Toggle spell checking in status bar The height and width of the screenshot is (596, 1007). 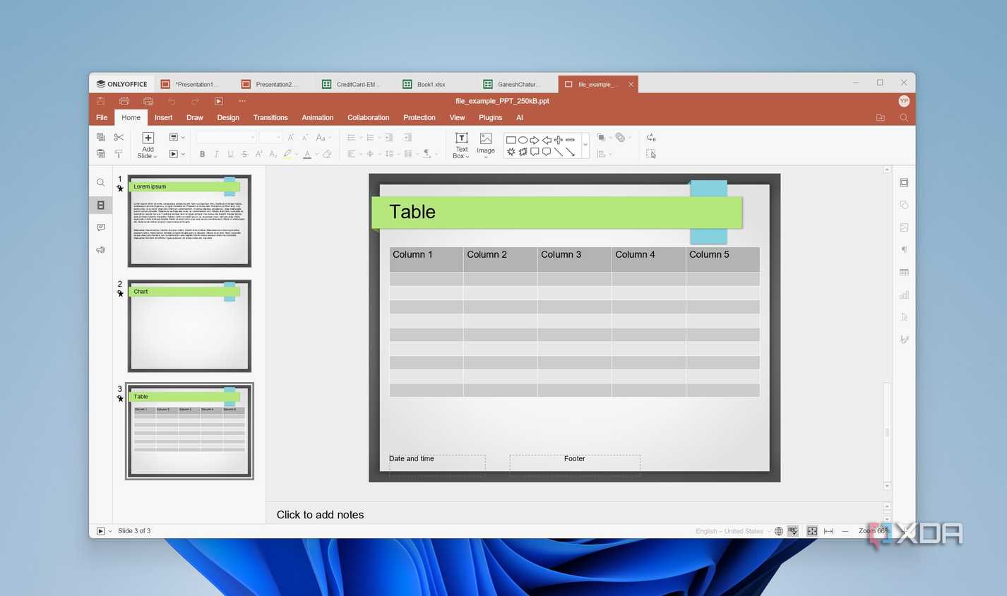(793, 531)
